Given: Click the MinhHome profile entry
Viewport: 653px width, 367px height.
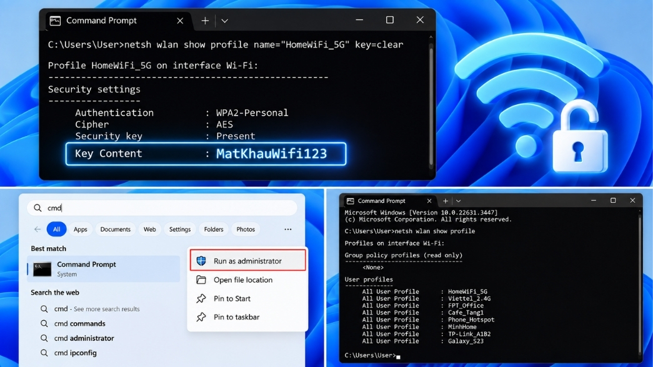Looking at the screenshot, I should (x=462, y=326).
